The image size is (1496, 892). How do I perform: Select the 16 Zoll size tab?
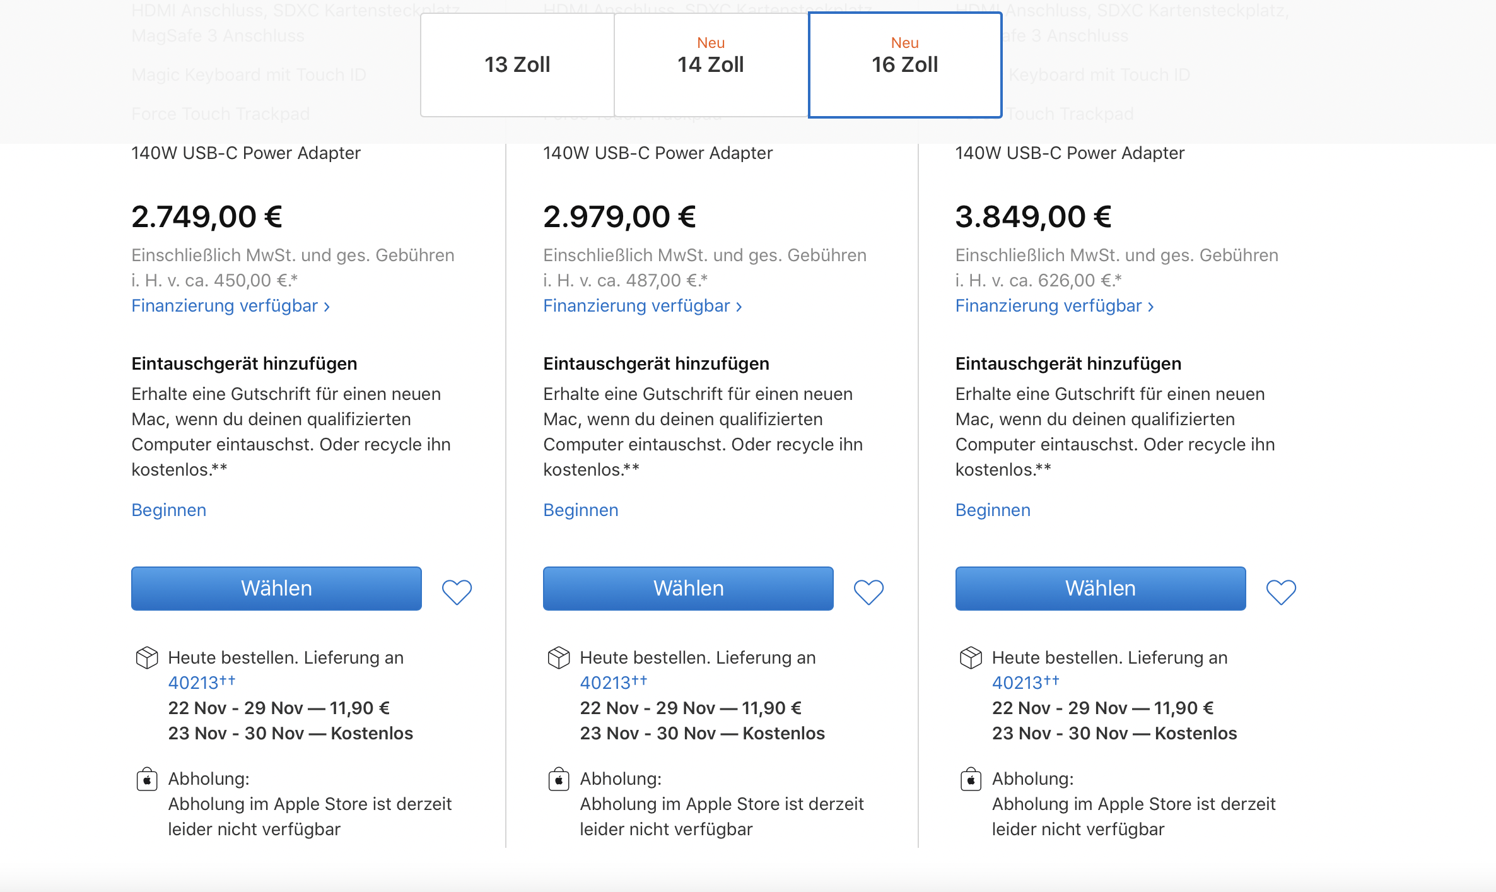pyautogui.click(x=905, y=65)
